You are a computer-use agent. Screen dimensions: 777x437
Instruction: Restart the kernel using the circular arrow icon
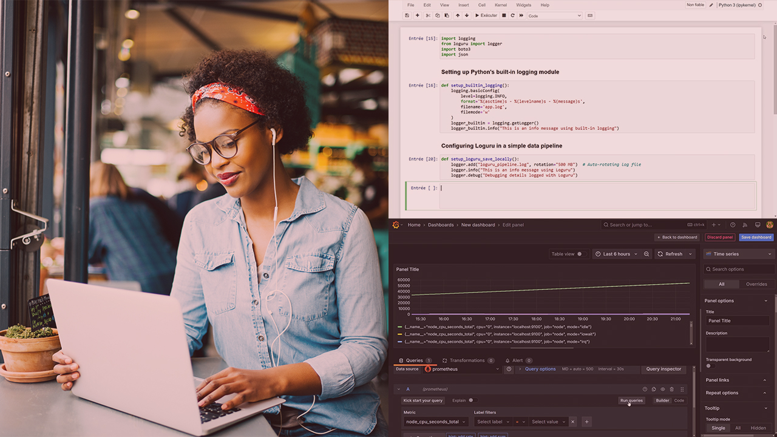point(513,15)
